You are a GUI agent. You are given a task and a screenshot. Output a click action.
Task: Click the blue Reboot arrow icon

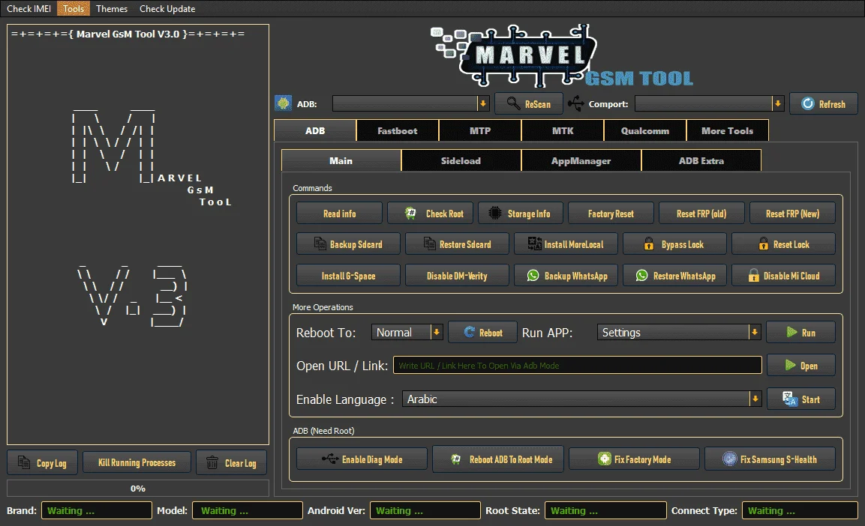(x=470, y=332)
